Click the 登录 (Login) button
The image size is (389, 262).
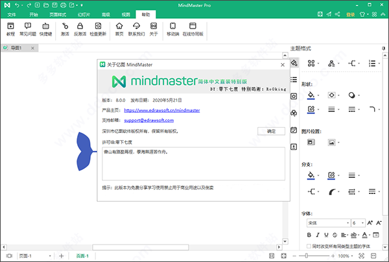(351, 14)
